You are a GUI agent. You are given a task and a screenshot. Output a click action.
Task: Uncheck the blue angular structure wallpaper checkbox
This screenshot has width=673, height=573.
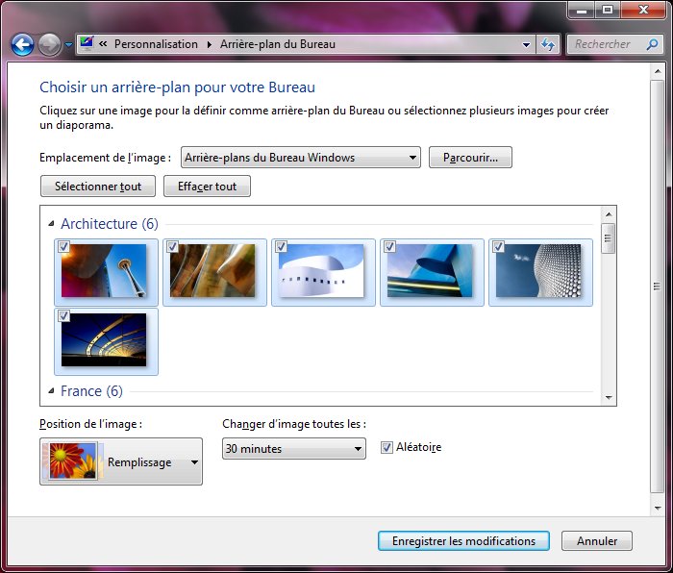(389, 246)
